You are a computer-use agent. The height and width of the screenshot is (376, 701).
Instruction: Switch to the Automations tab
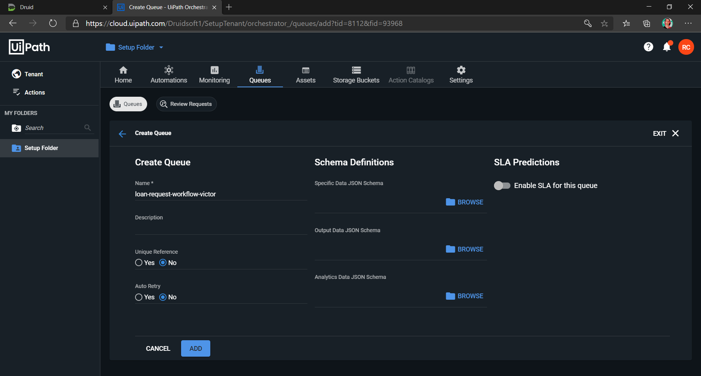coord(169,74)
